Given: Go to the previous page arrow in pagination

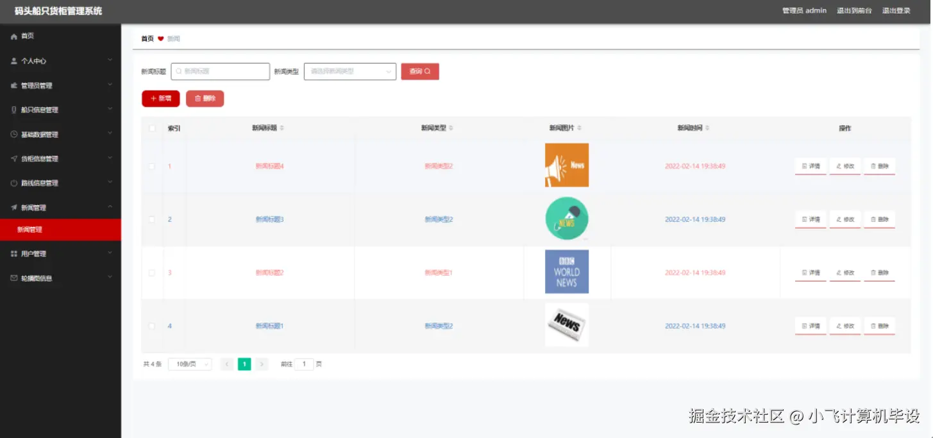Looking at the screenshot, I should coord(227,364).
